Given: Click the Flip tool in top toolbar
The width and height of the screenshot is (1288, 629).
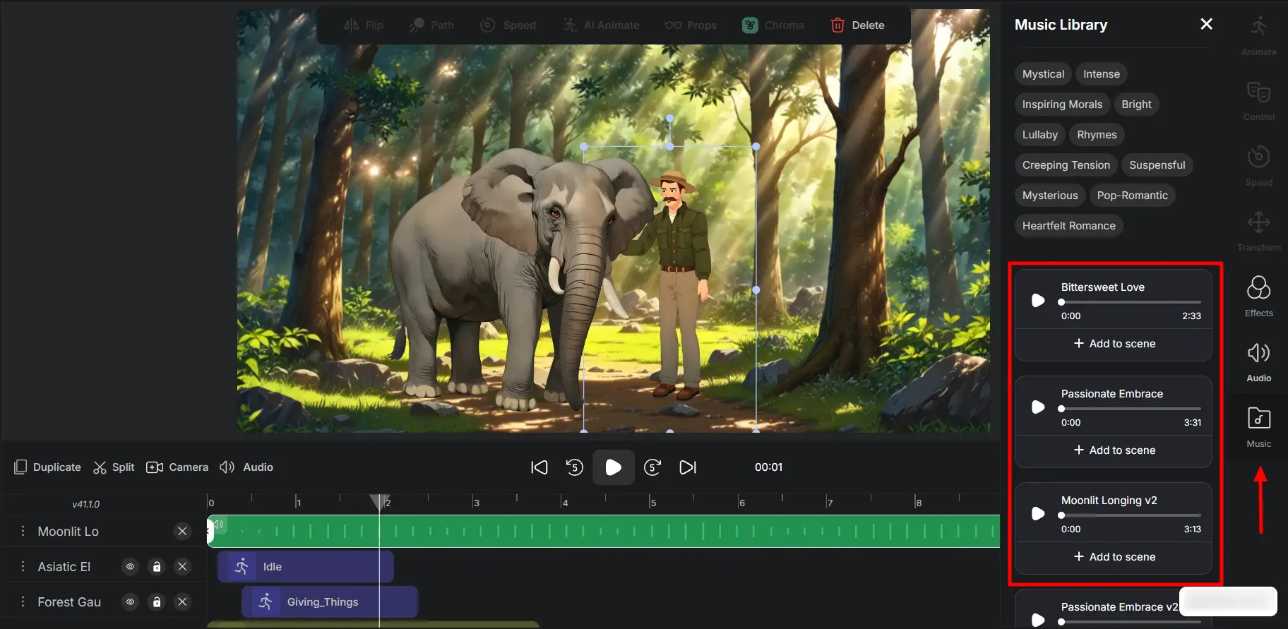Looking at the screenshot, I should tap(364, 25).
